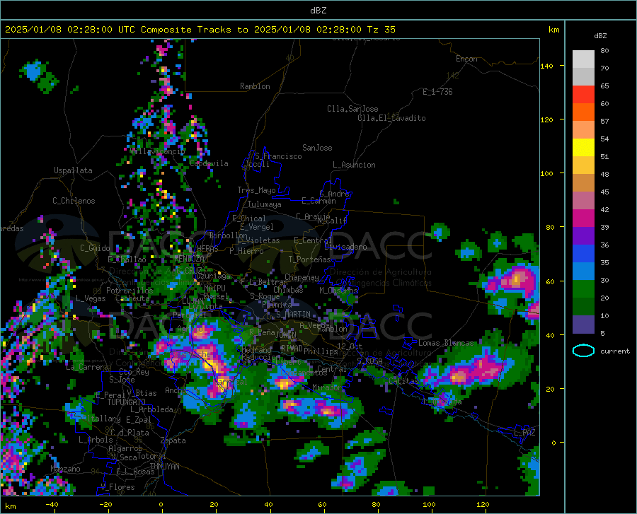Click the Borbollon map label
This screenshot has height=514, width=637.
(x=229, y=235)
